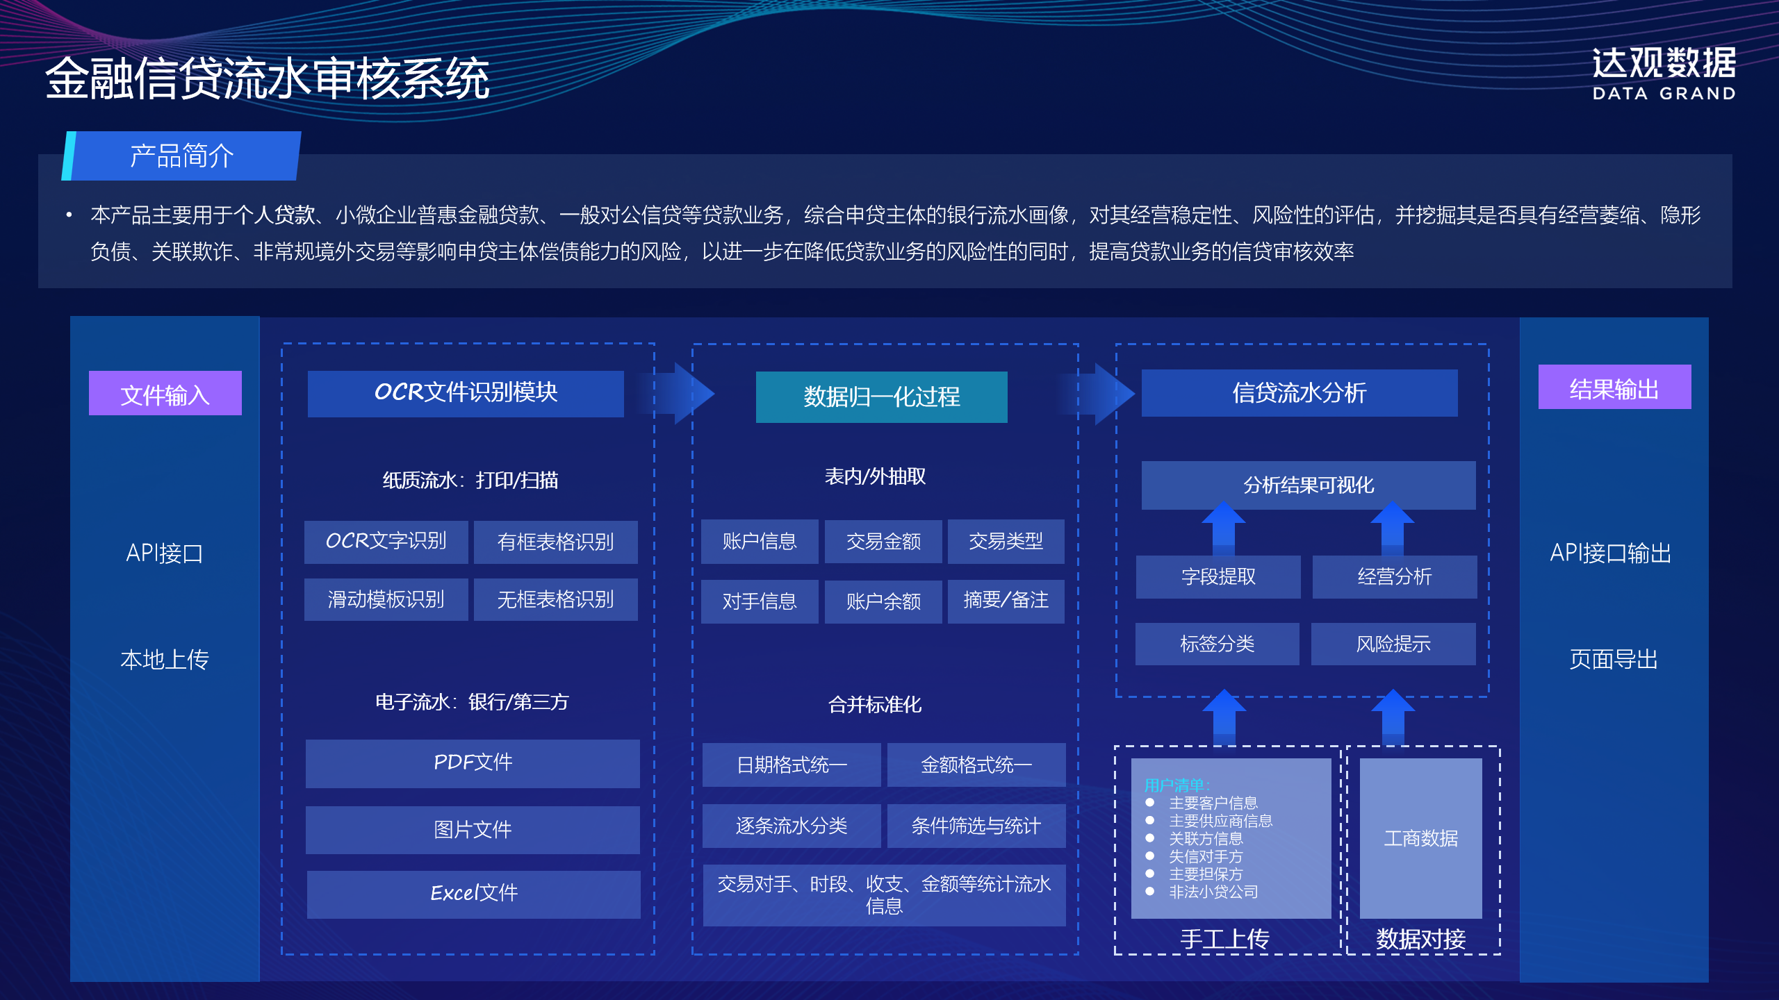This screenshot has width=1779, height=1000.
Task: Click the 工商数据 data panel
Action: [x=1422, y=839]
